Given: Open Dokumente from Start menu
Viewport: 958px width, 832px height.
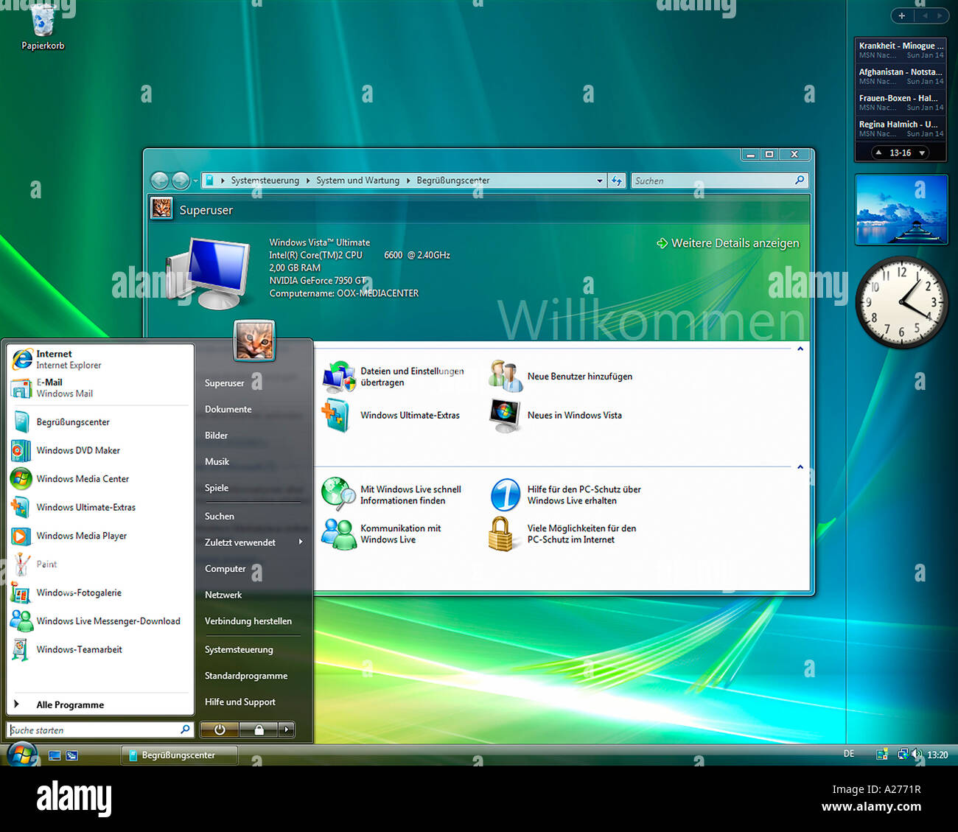Looking at the screenshot, I should [228, 409].
